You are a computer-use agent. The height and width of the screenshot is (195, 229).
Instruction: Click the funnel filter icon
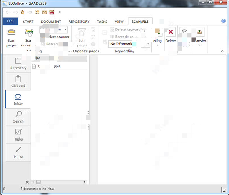point(184,31)
